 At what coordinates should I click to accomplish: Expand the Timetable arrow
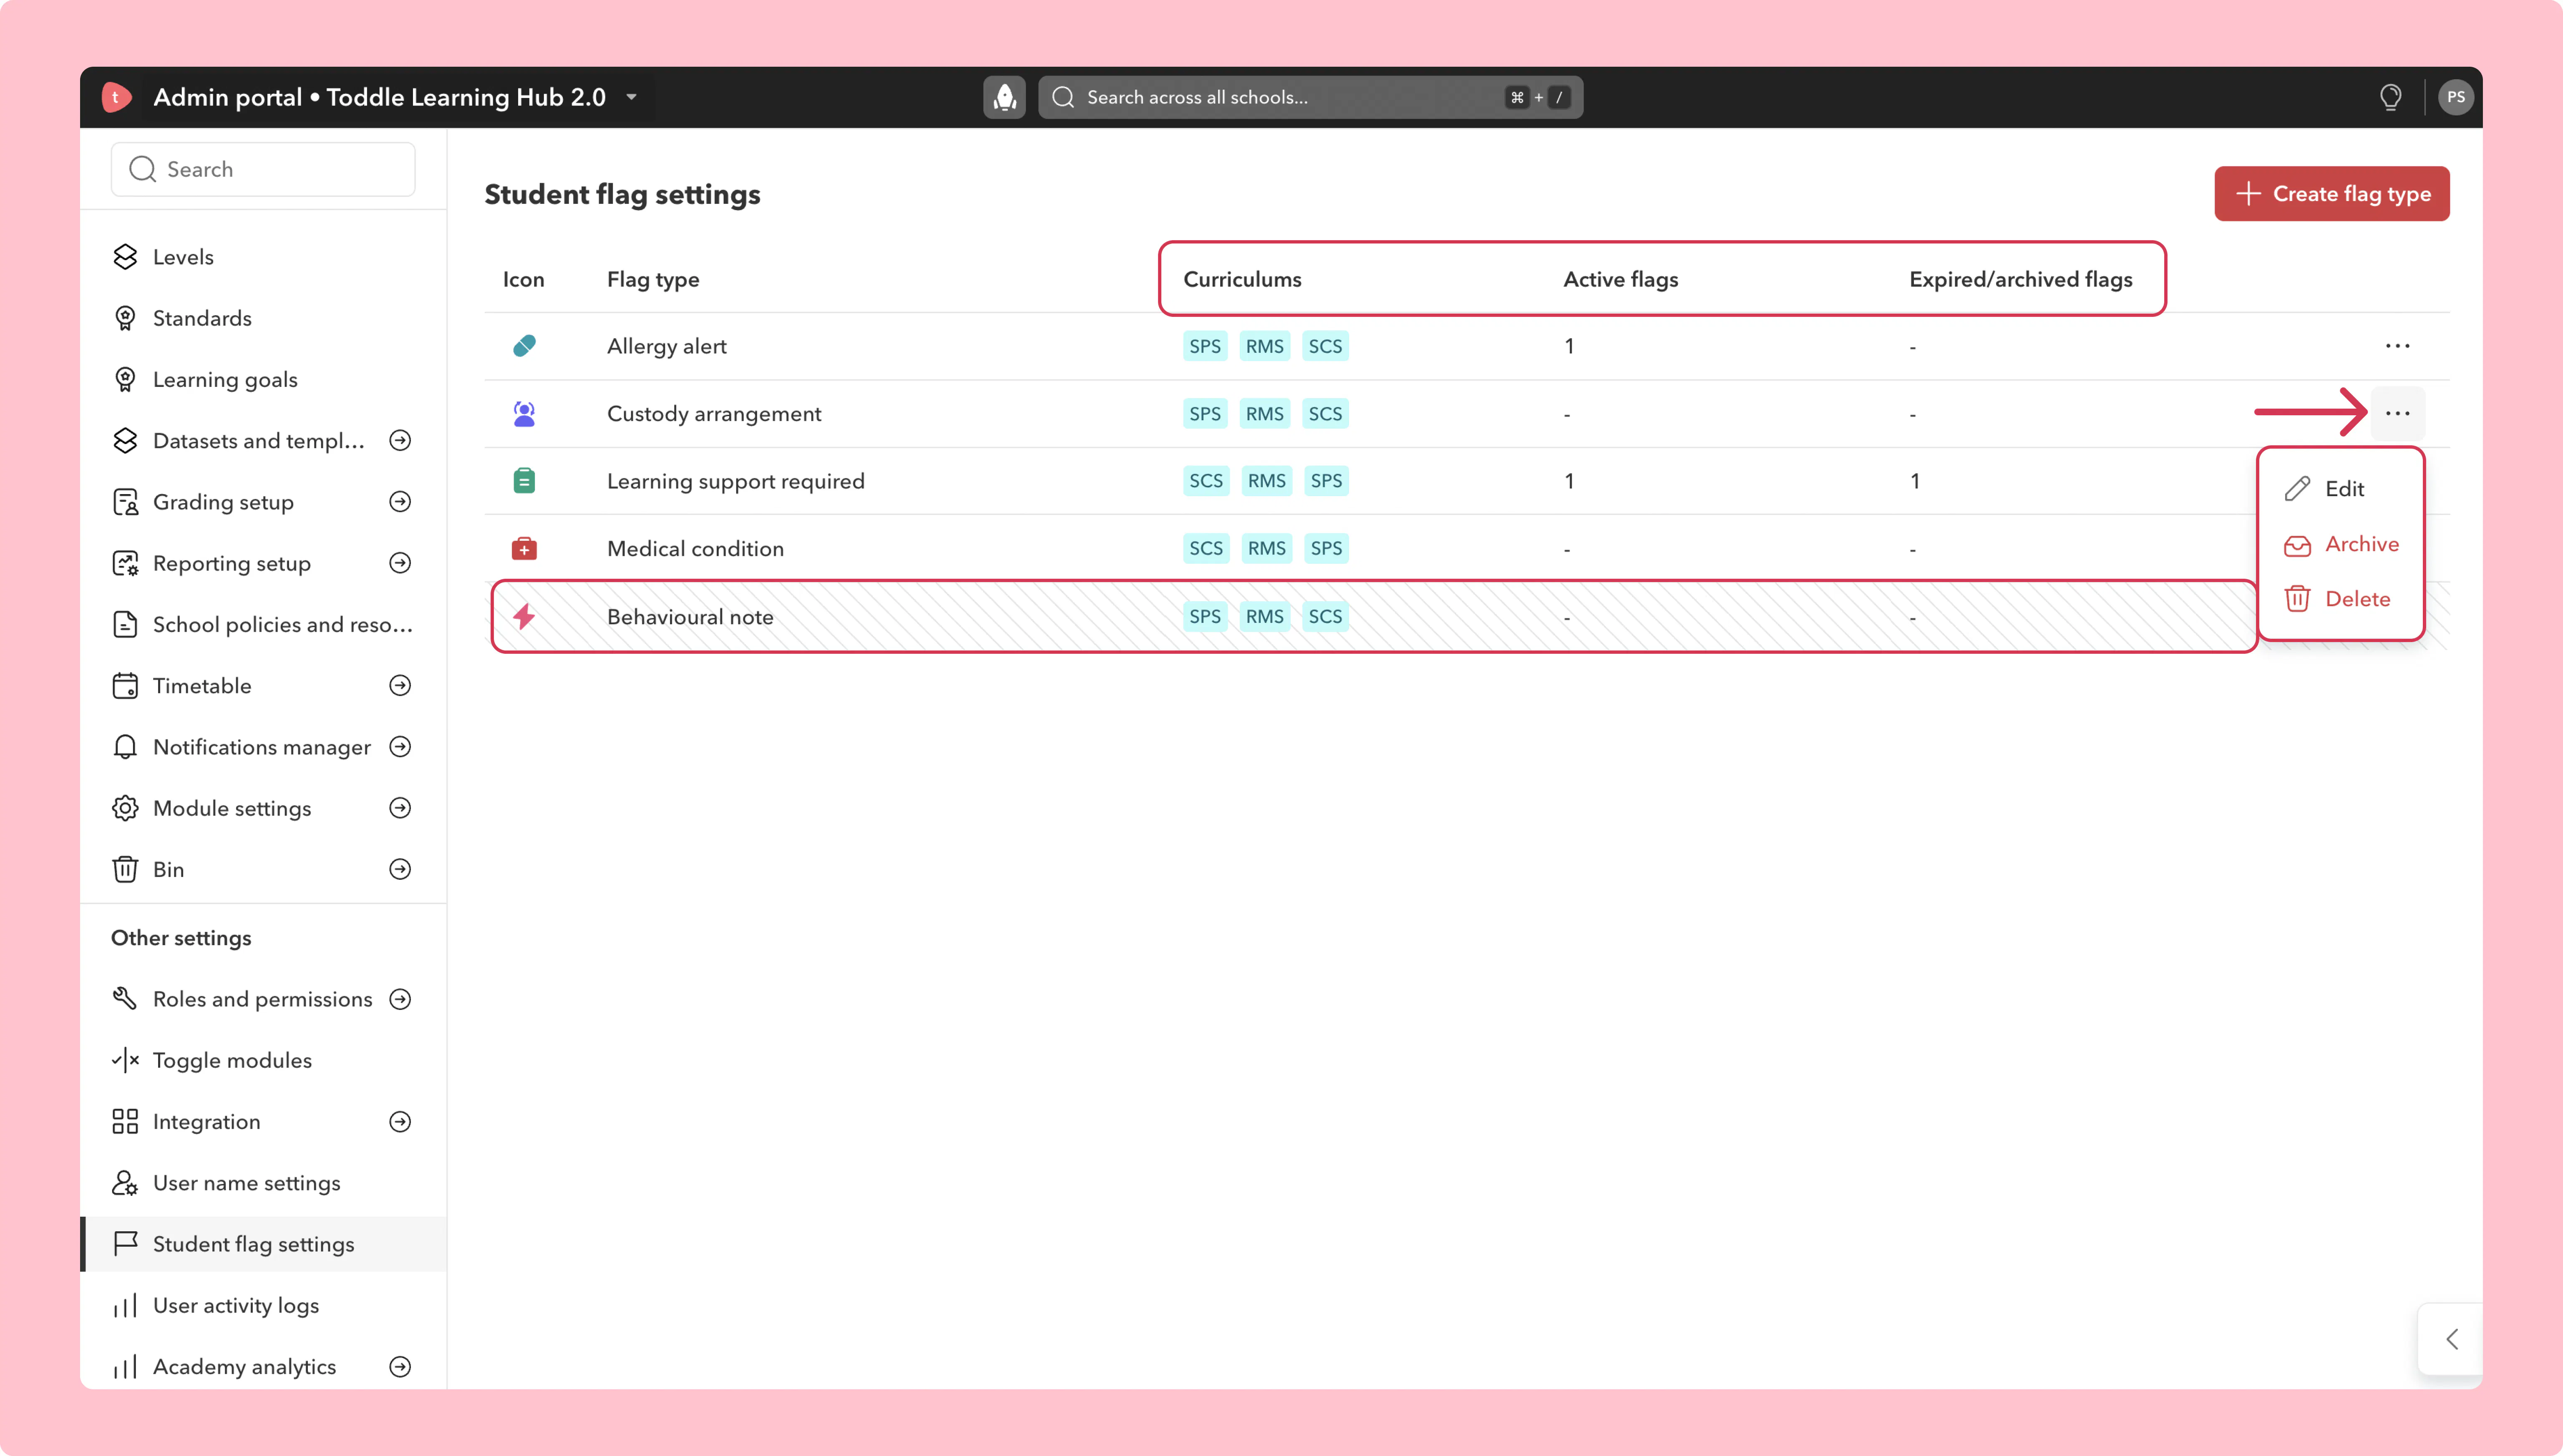400,686
